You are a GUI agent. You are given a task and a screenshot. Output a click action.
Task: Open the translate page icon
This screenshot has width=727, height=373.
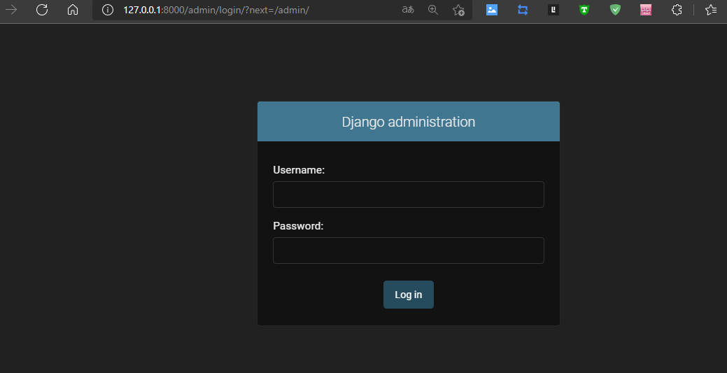tap(408, 10)
